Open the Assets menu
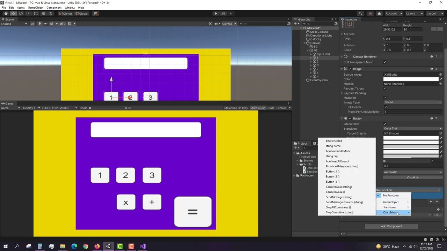 coord(21,8)
